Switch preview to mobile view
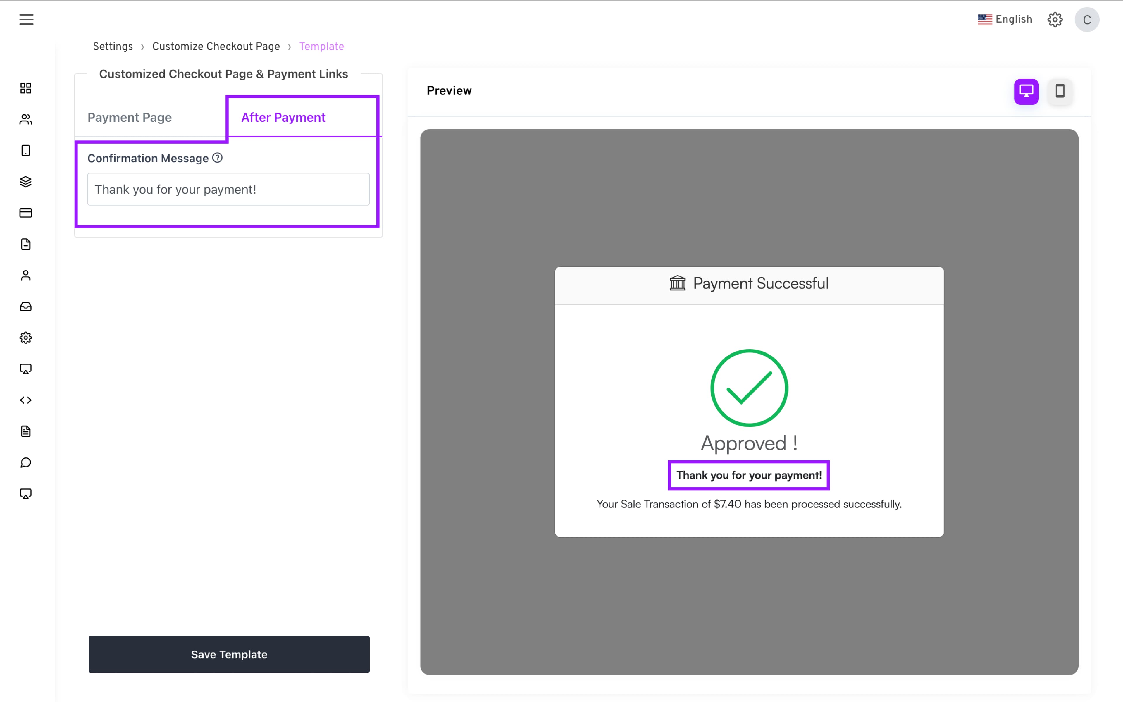 1060,92
